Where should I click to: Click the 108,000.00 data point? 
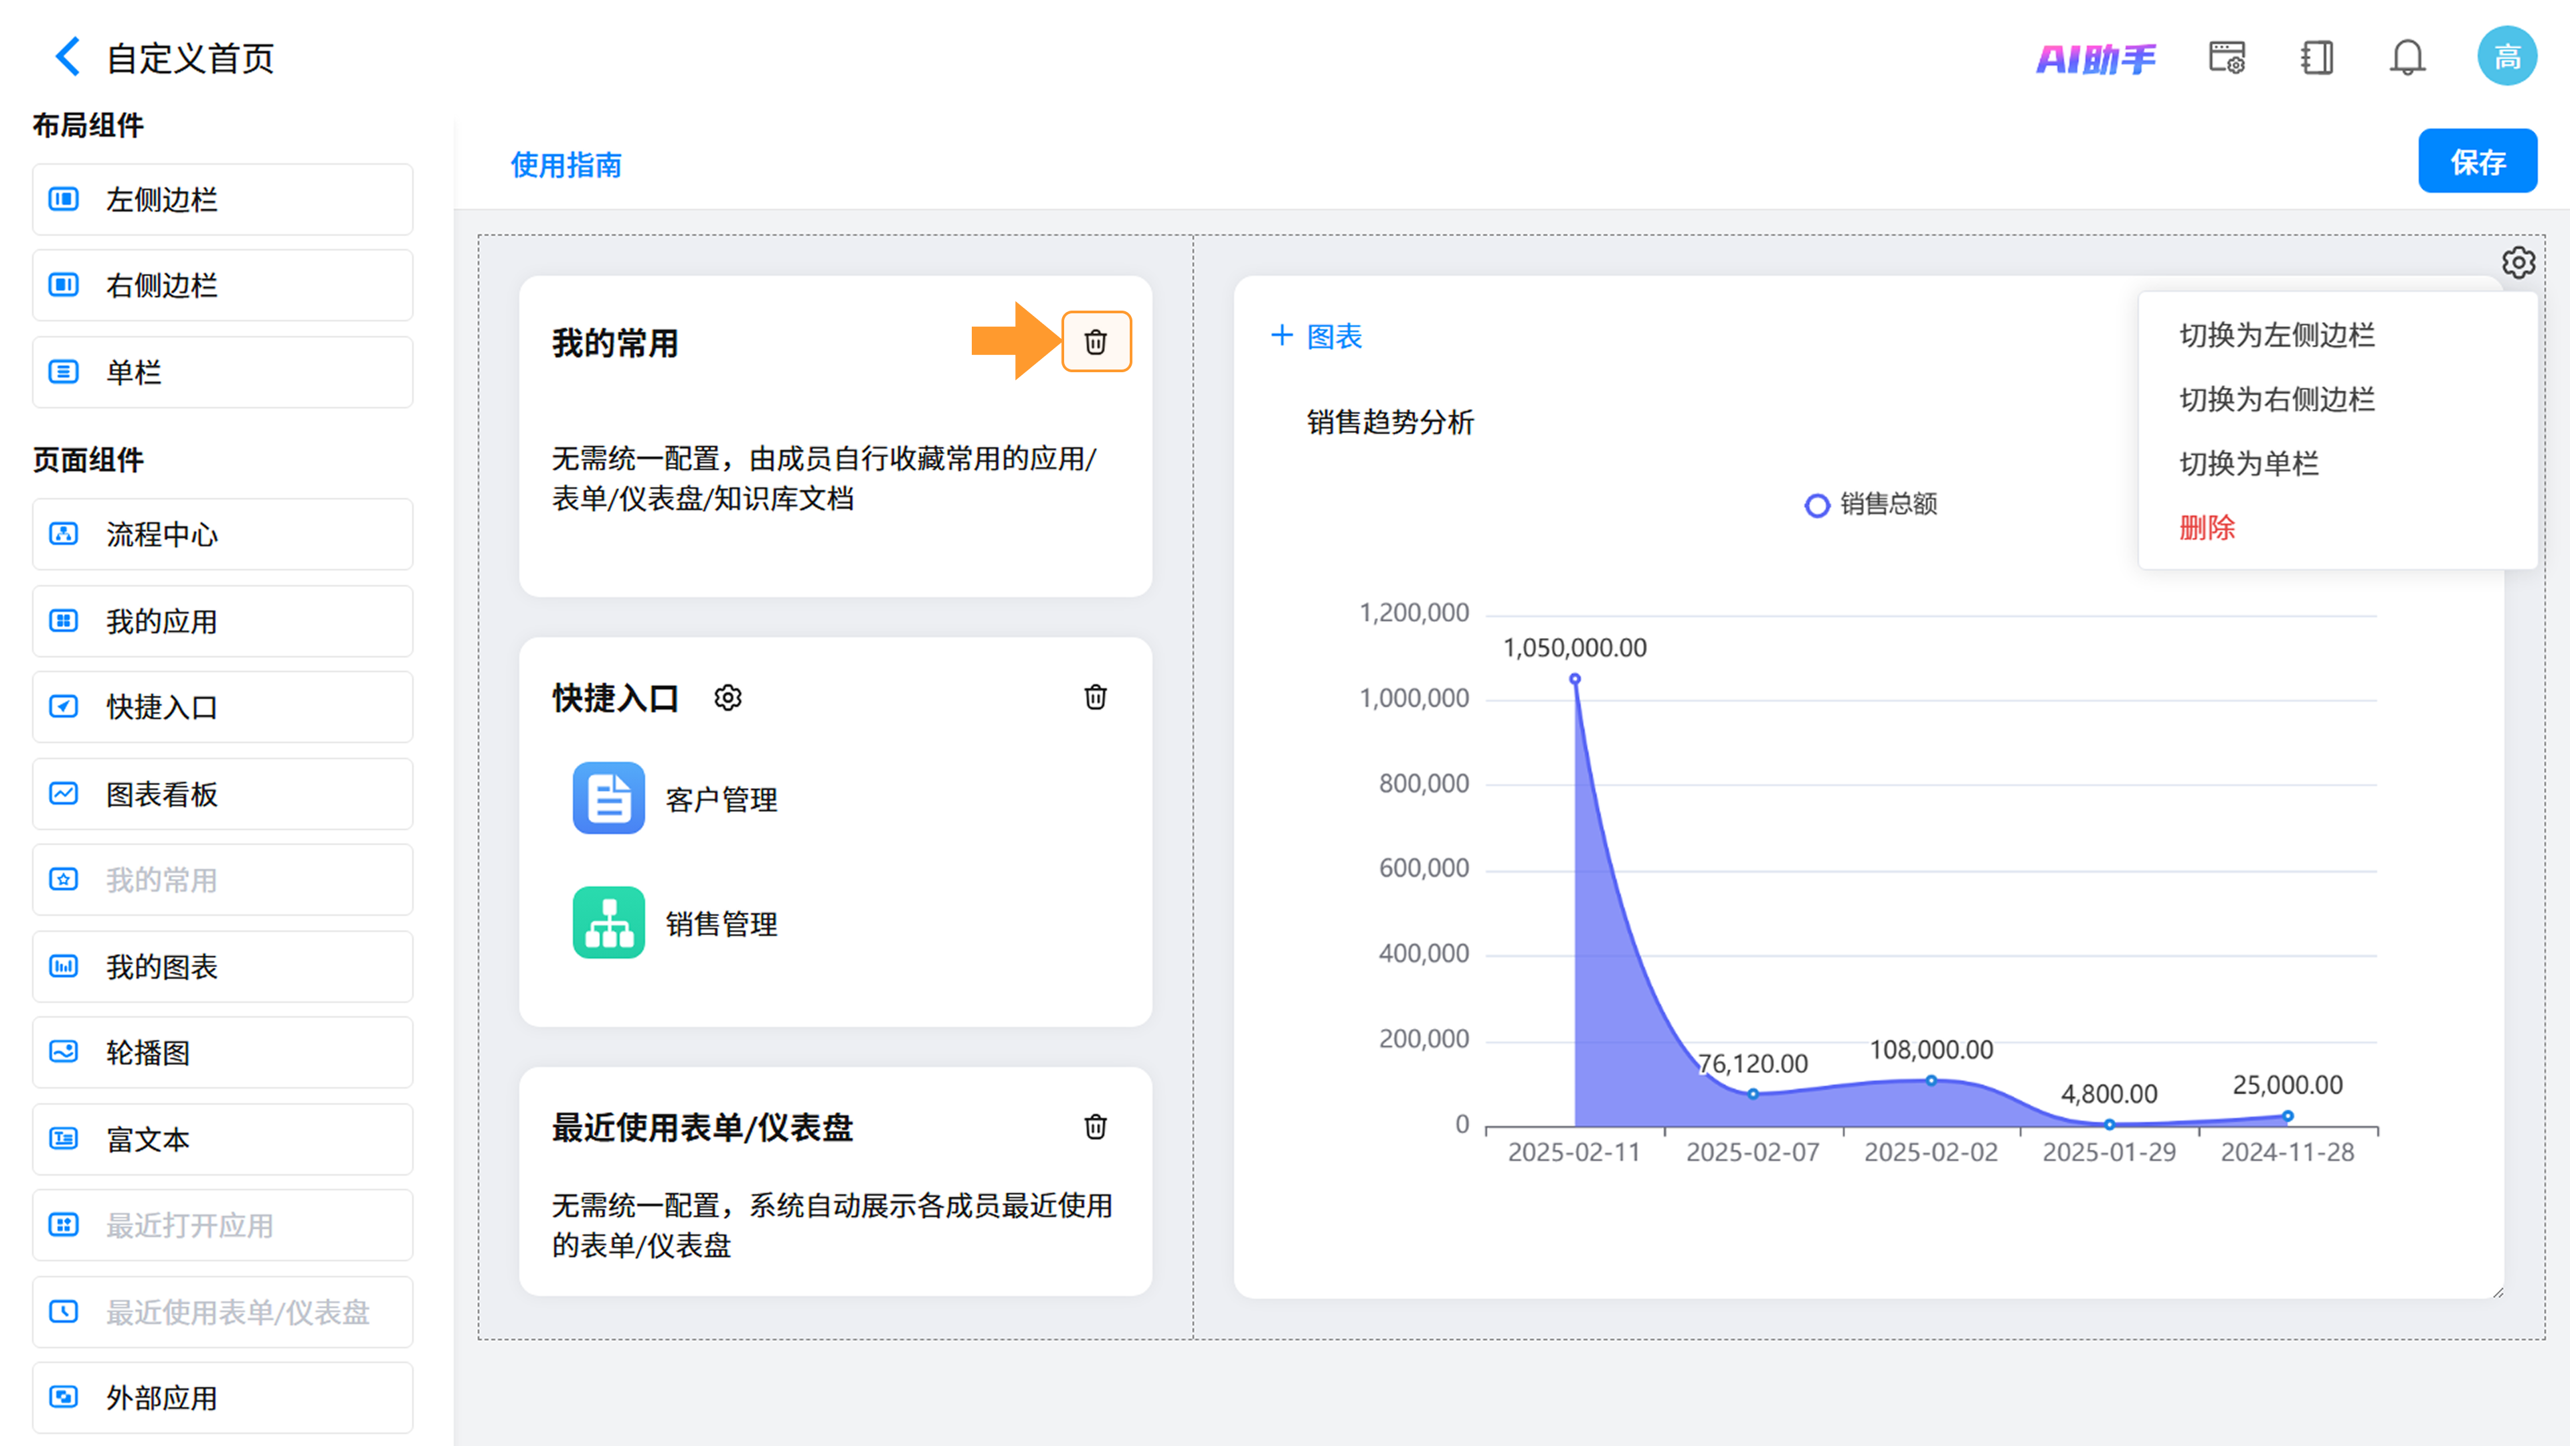(1930, 1080)
